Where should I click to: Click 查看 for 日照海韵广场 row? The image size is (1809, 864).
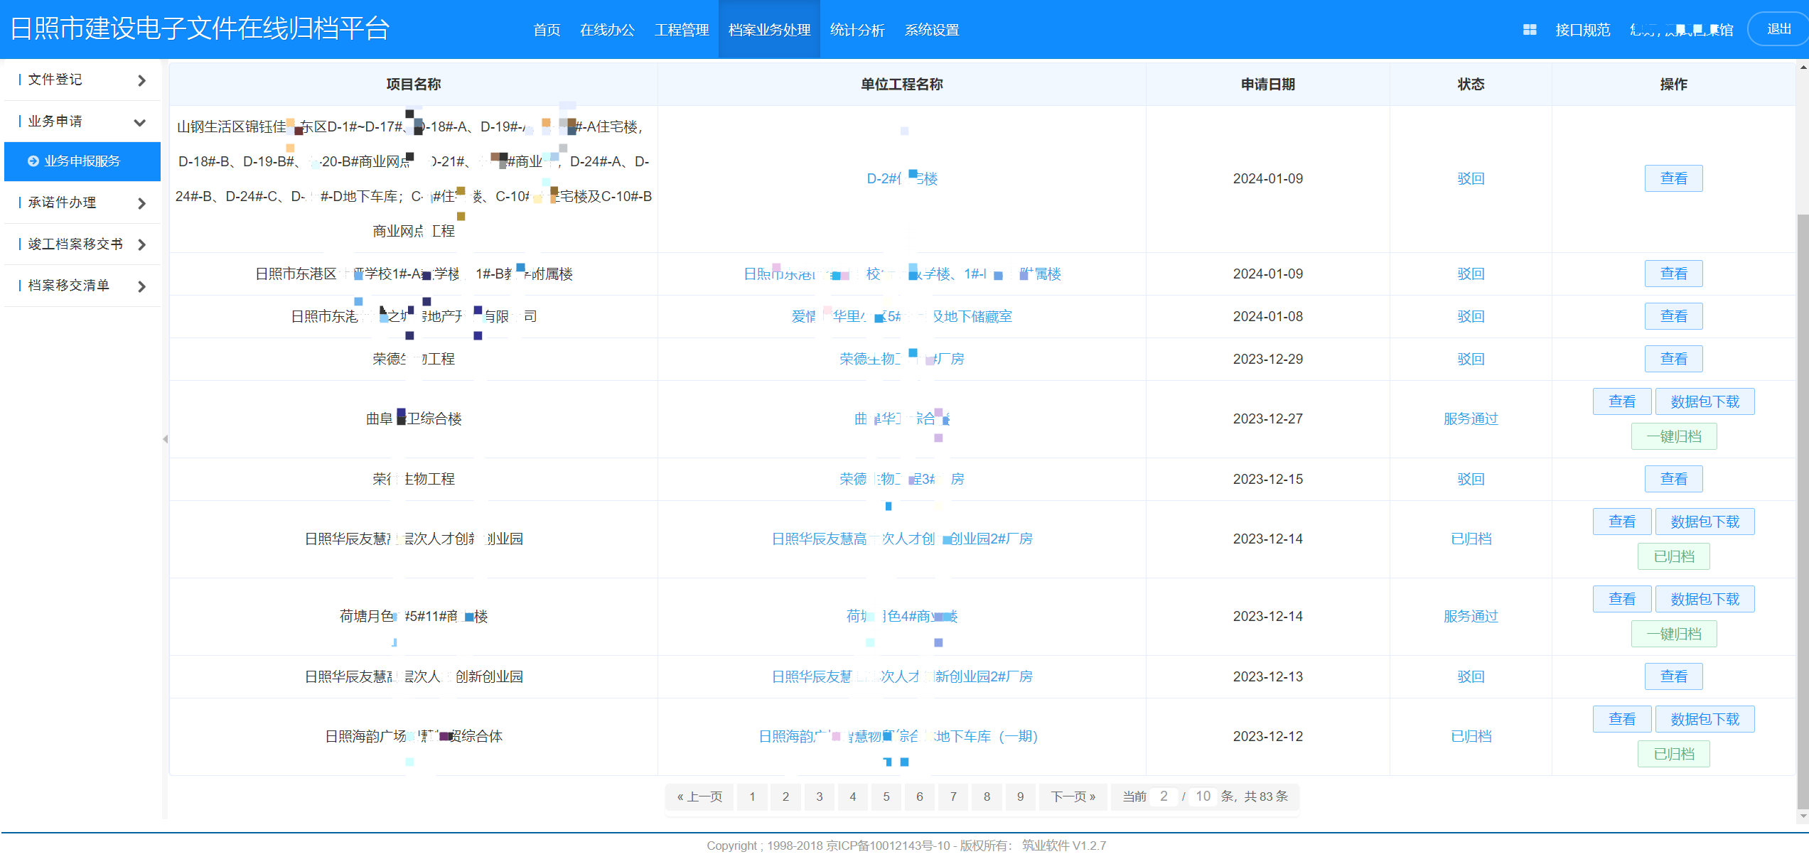[x=1621, y=719]
